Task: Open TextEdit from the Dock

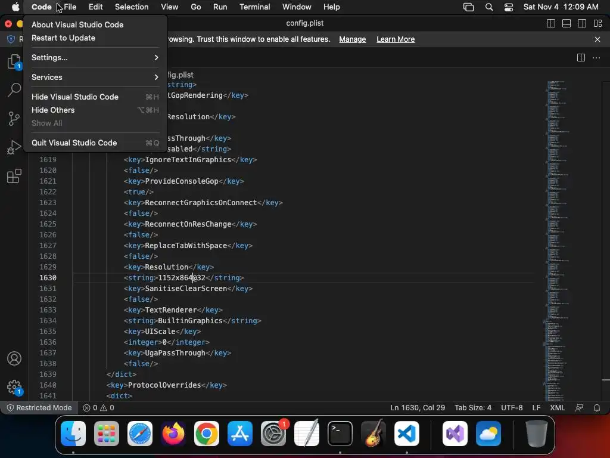Action: tap(307, 434)
